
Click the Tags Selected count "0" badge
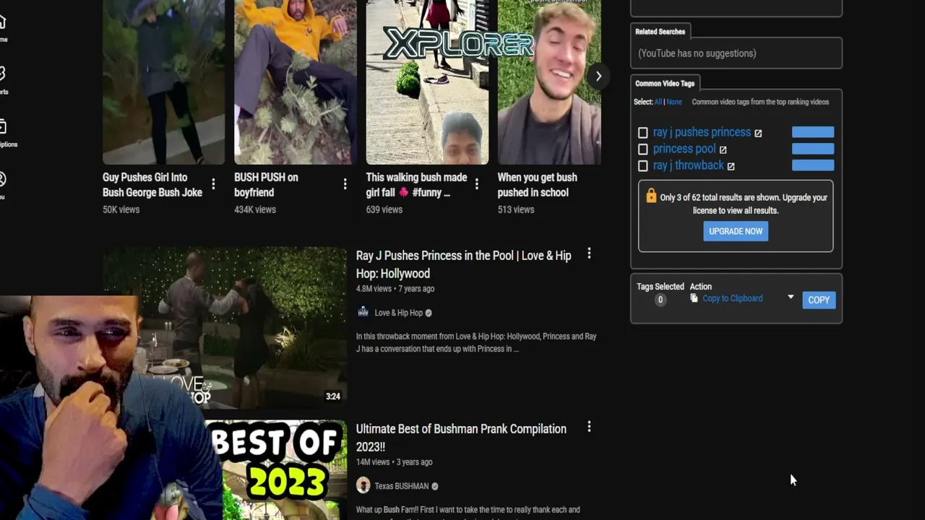[660, 300]
